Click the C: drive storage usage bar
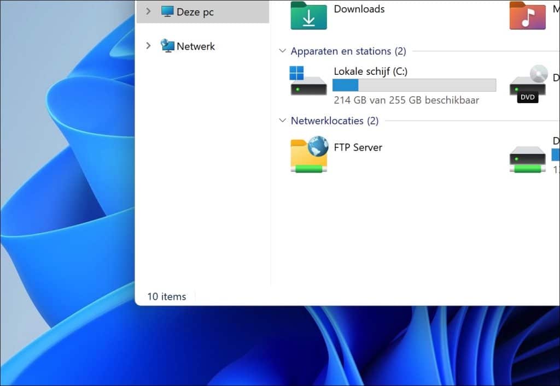Viewport: 560px width, 386px height. [x=414, y=85]
